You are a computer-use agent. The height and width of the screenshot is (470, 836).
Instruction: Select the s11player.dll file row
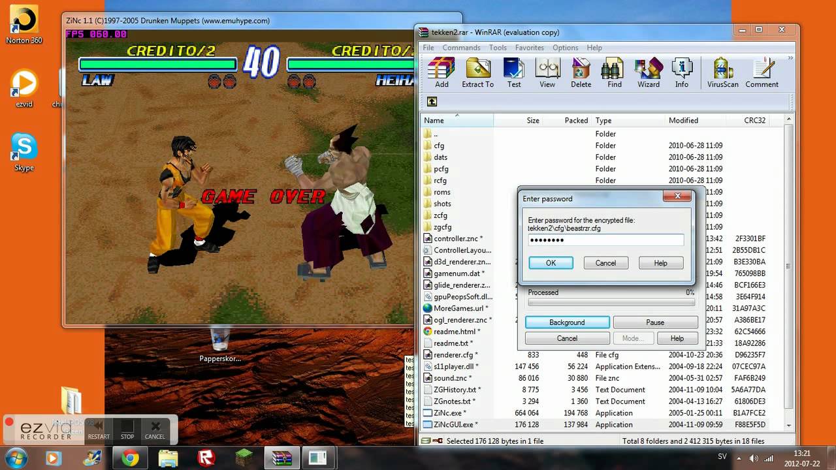[x=602, y=367]
